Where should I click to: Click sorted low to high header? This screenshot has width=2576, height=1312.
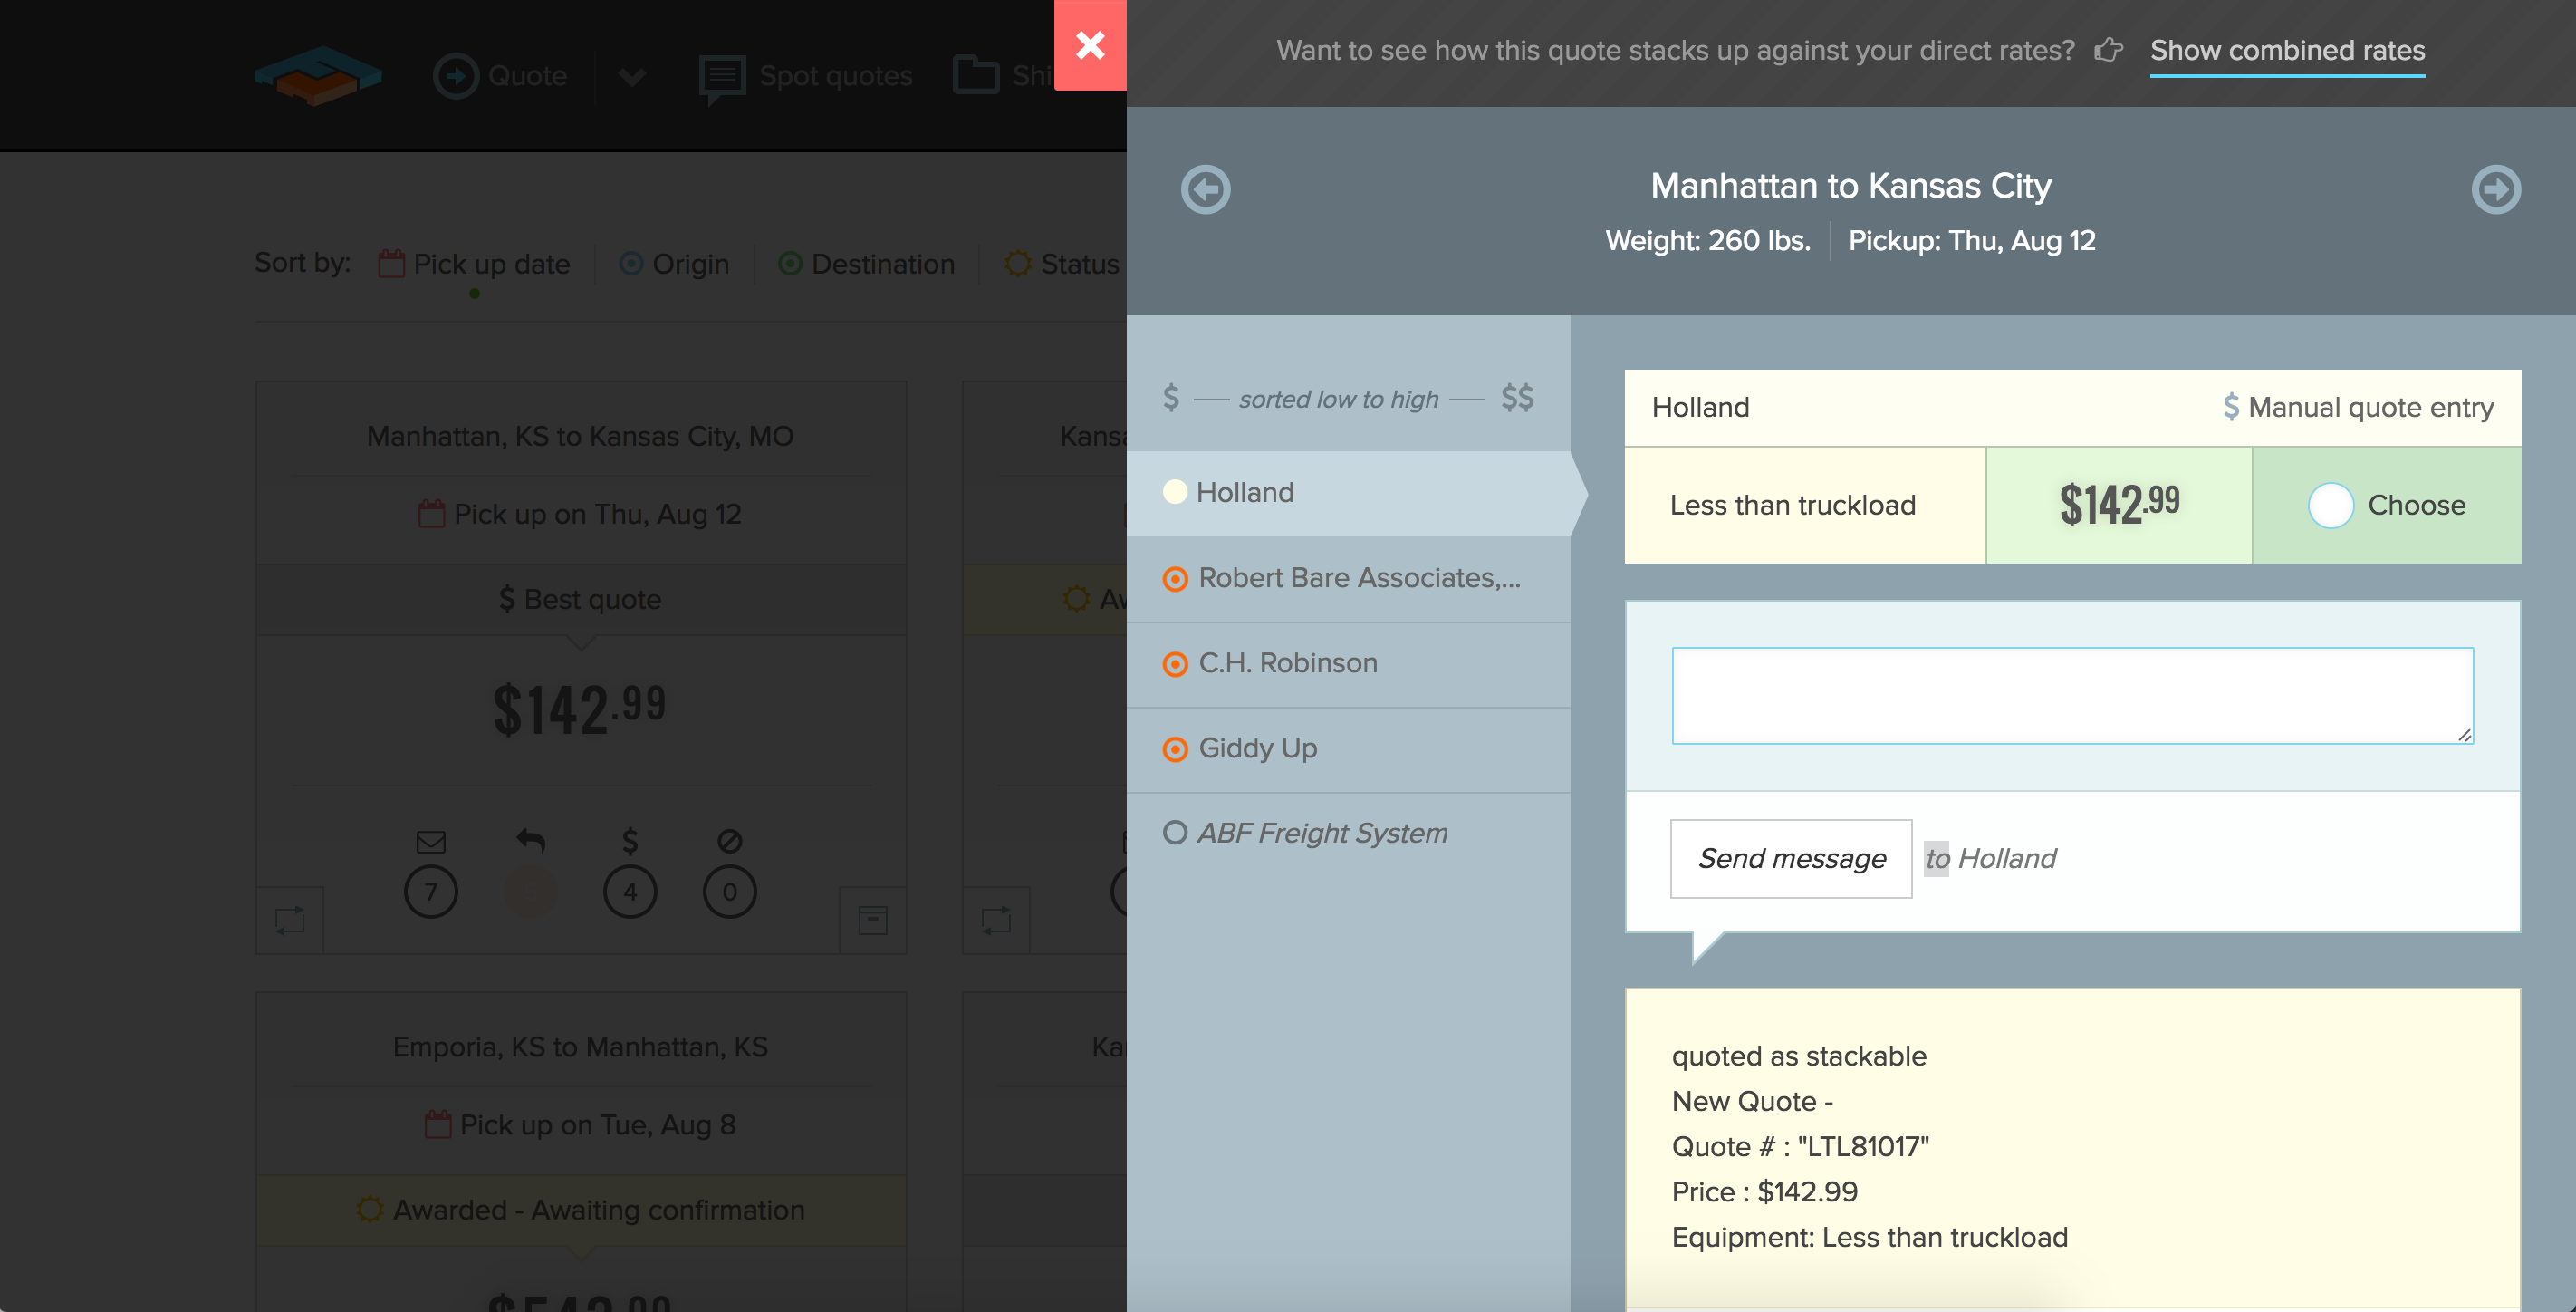(1338, 399)
